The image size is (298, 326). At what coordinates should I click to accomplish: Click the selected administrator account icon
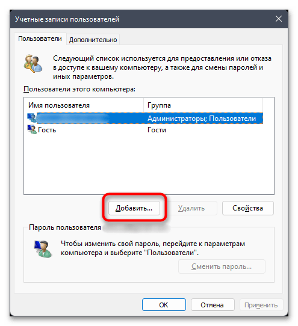click(x=32, y=118)
